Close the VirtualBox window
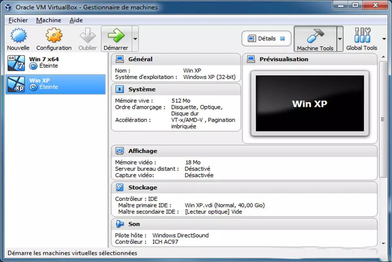The image size is (392, 262). (375, 5)
